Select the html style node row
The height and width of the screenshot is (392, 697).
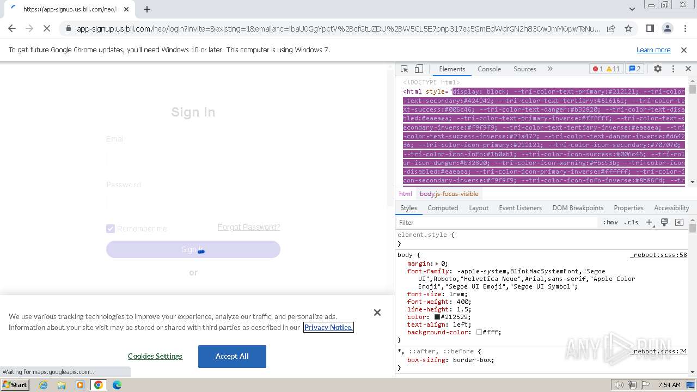[x=544, y=136]
